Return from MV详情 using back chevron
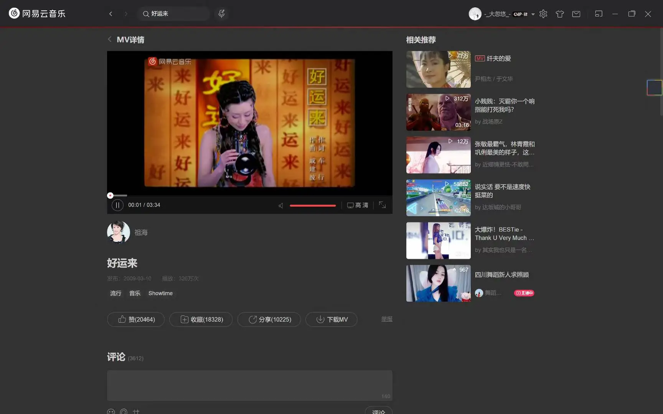Image resolution: width=663 pixels, height=414 pixels. pos(110,39)
